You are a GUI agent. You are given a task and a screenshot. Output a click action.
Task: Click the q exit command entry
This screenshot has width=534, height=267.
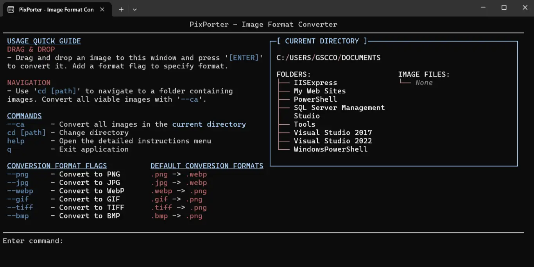tap(9, 149)
